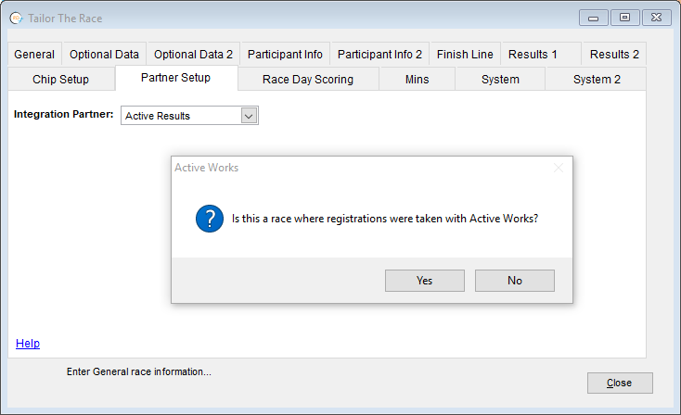Select the Chip Setup tab
This screenshot has height=415, width=681.
tap(61, 80)
